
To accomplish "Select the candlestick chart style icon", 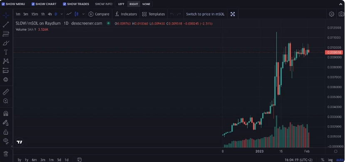I will (77, 14).
